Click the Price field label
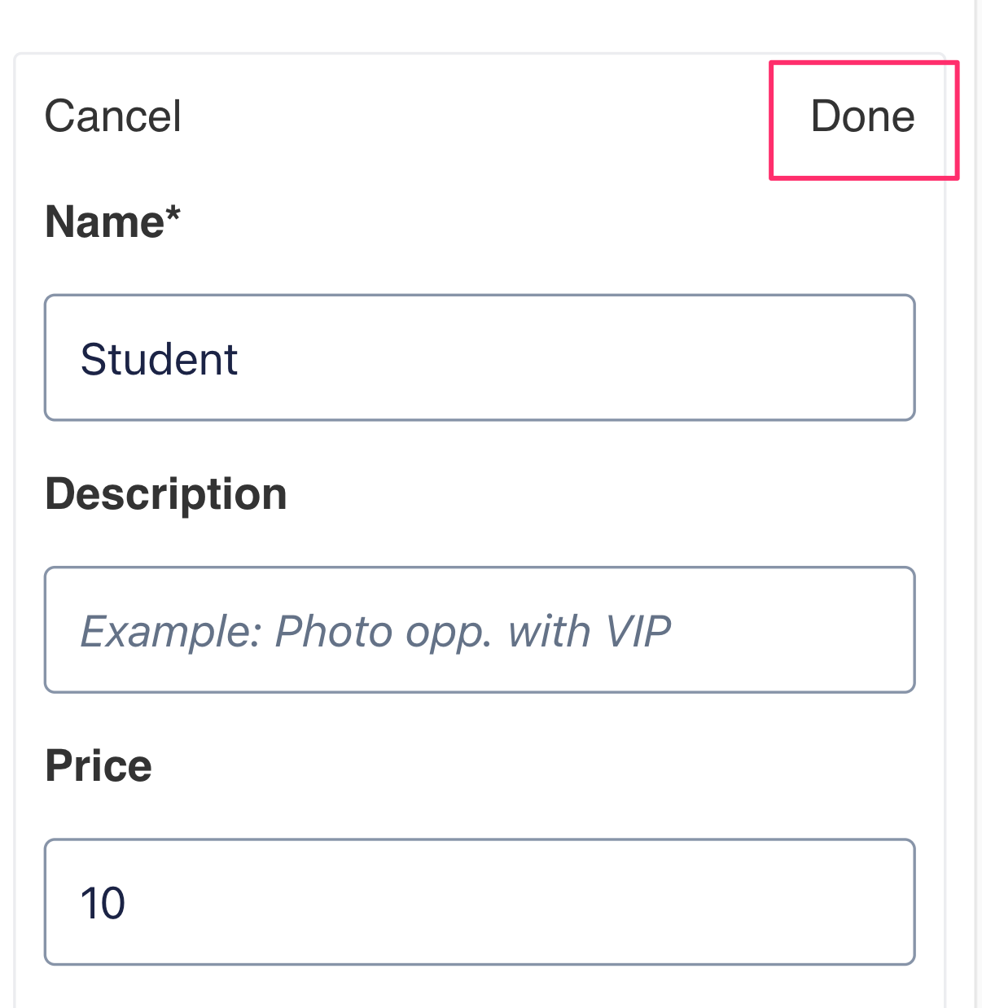This screenshot has height=1008, width=982. click(x=99, y=766)
